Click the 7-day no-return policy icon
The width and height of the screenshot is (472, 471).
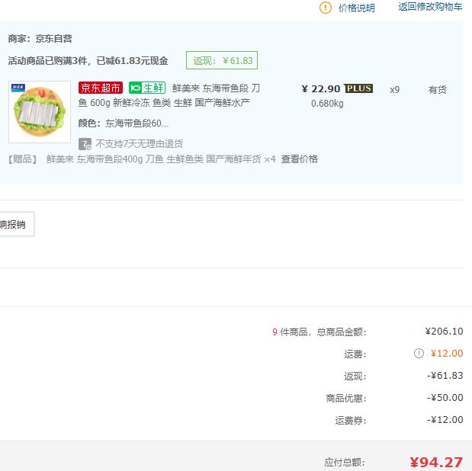pyautogui.click(x=85, y=144)
